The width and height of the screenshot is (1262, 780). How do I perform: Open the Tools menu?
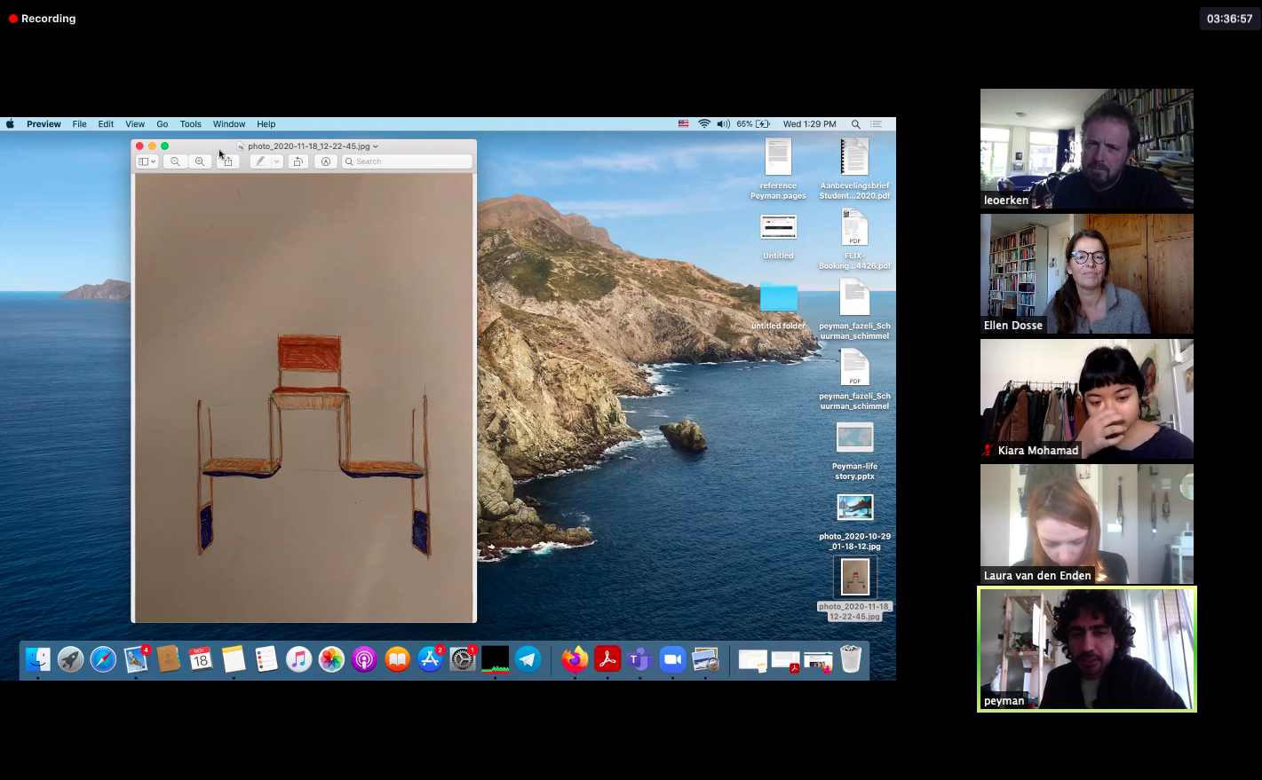point(191,124)
